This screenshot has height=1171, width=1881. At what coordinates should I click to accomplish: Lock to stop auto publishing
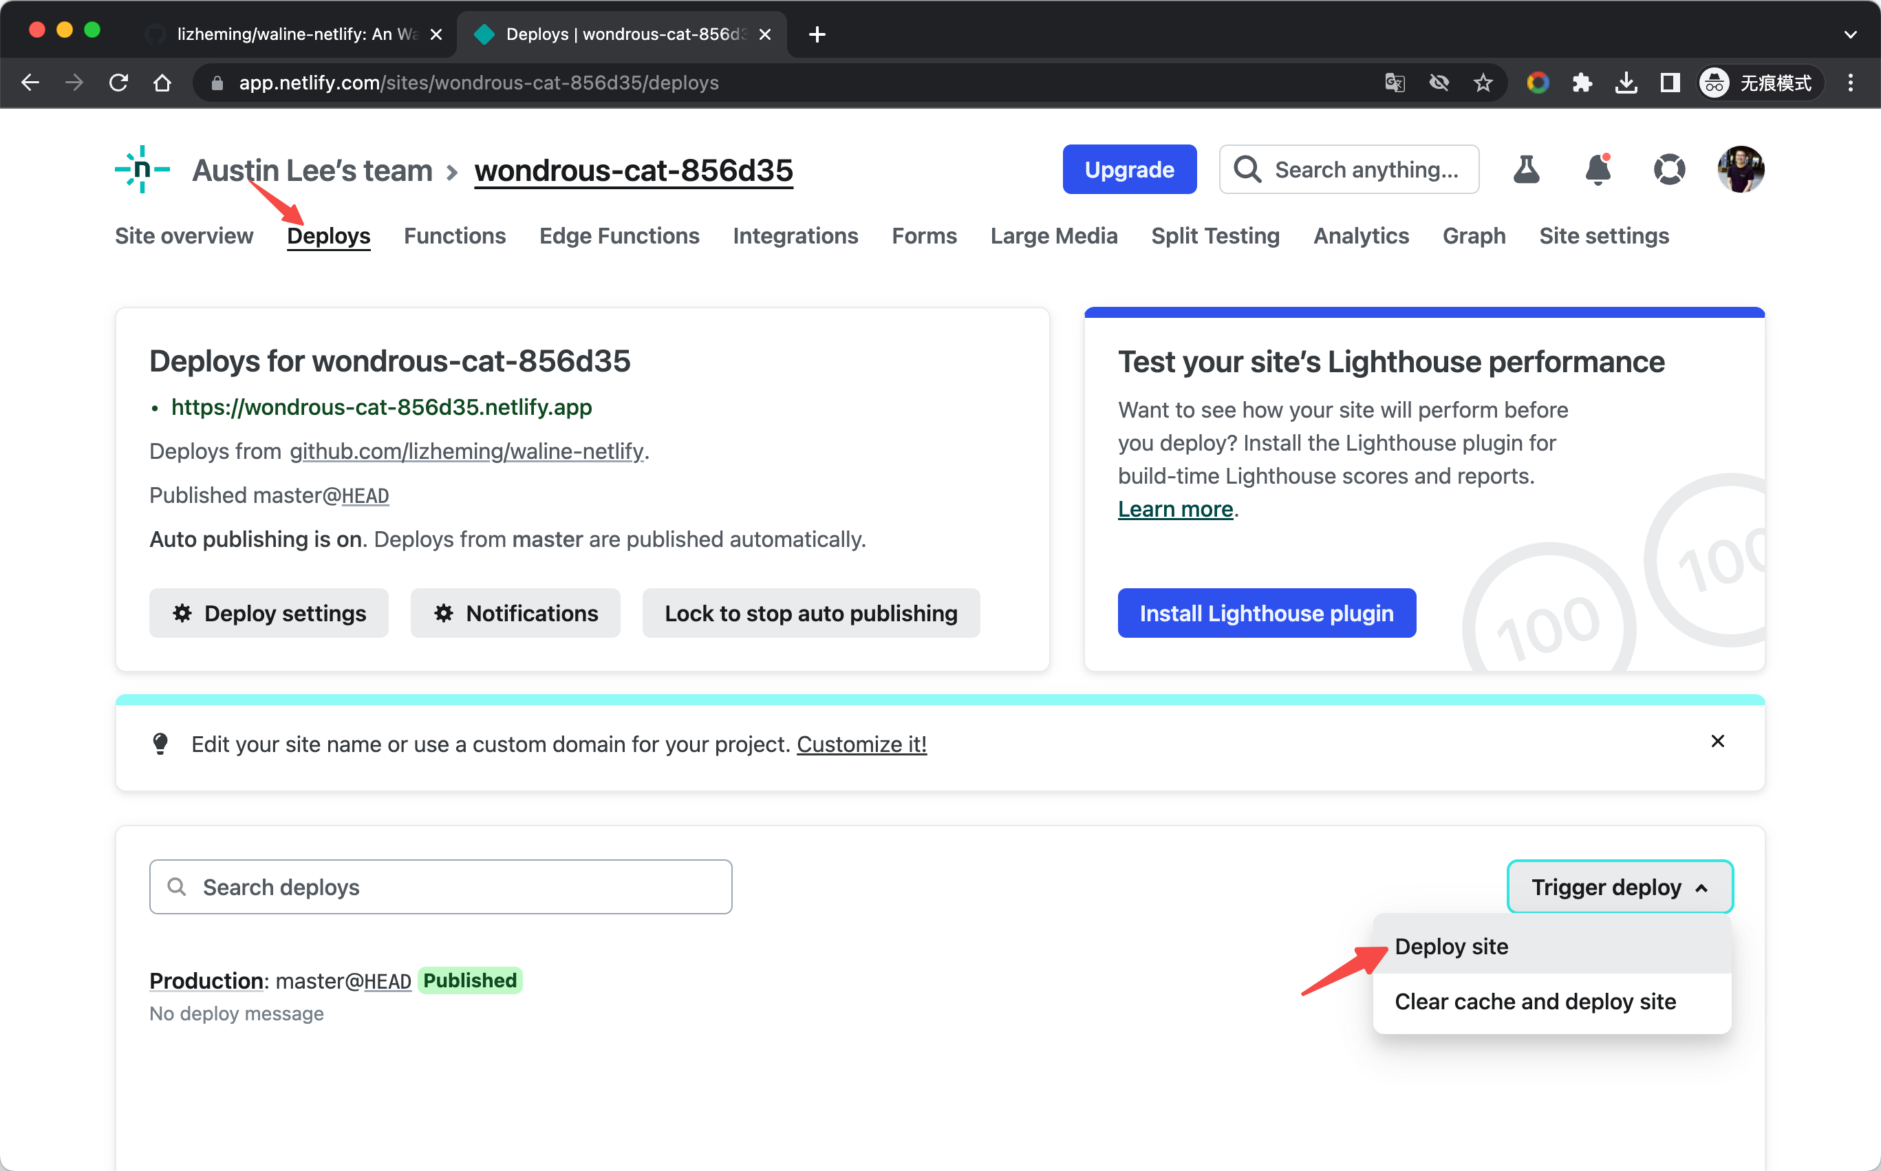tap(810, 614)
